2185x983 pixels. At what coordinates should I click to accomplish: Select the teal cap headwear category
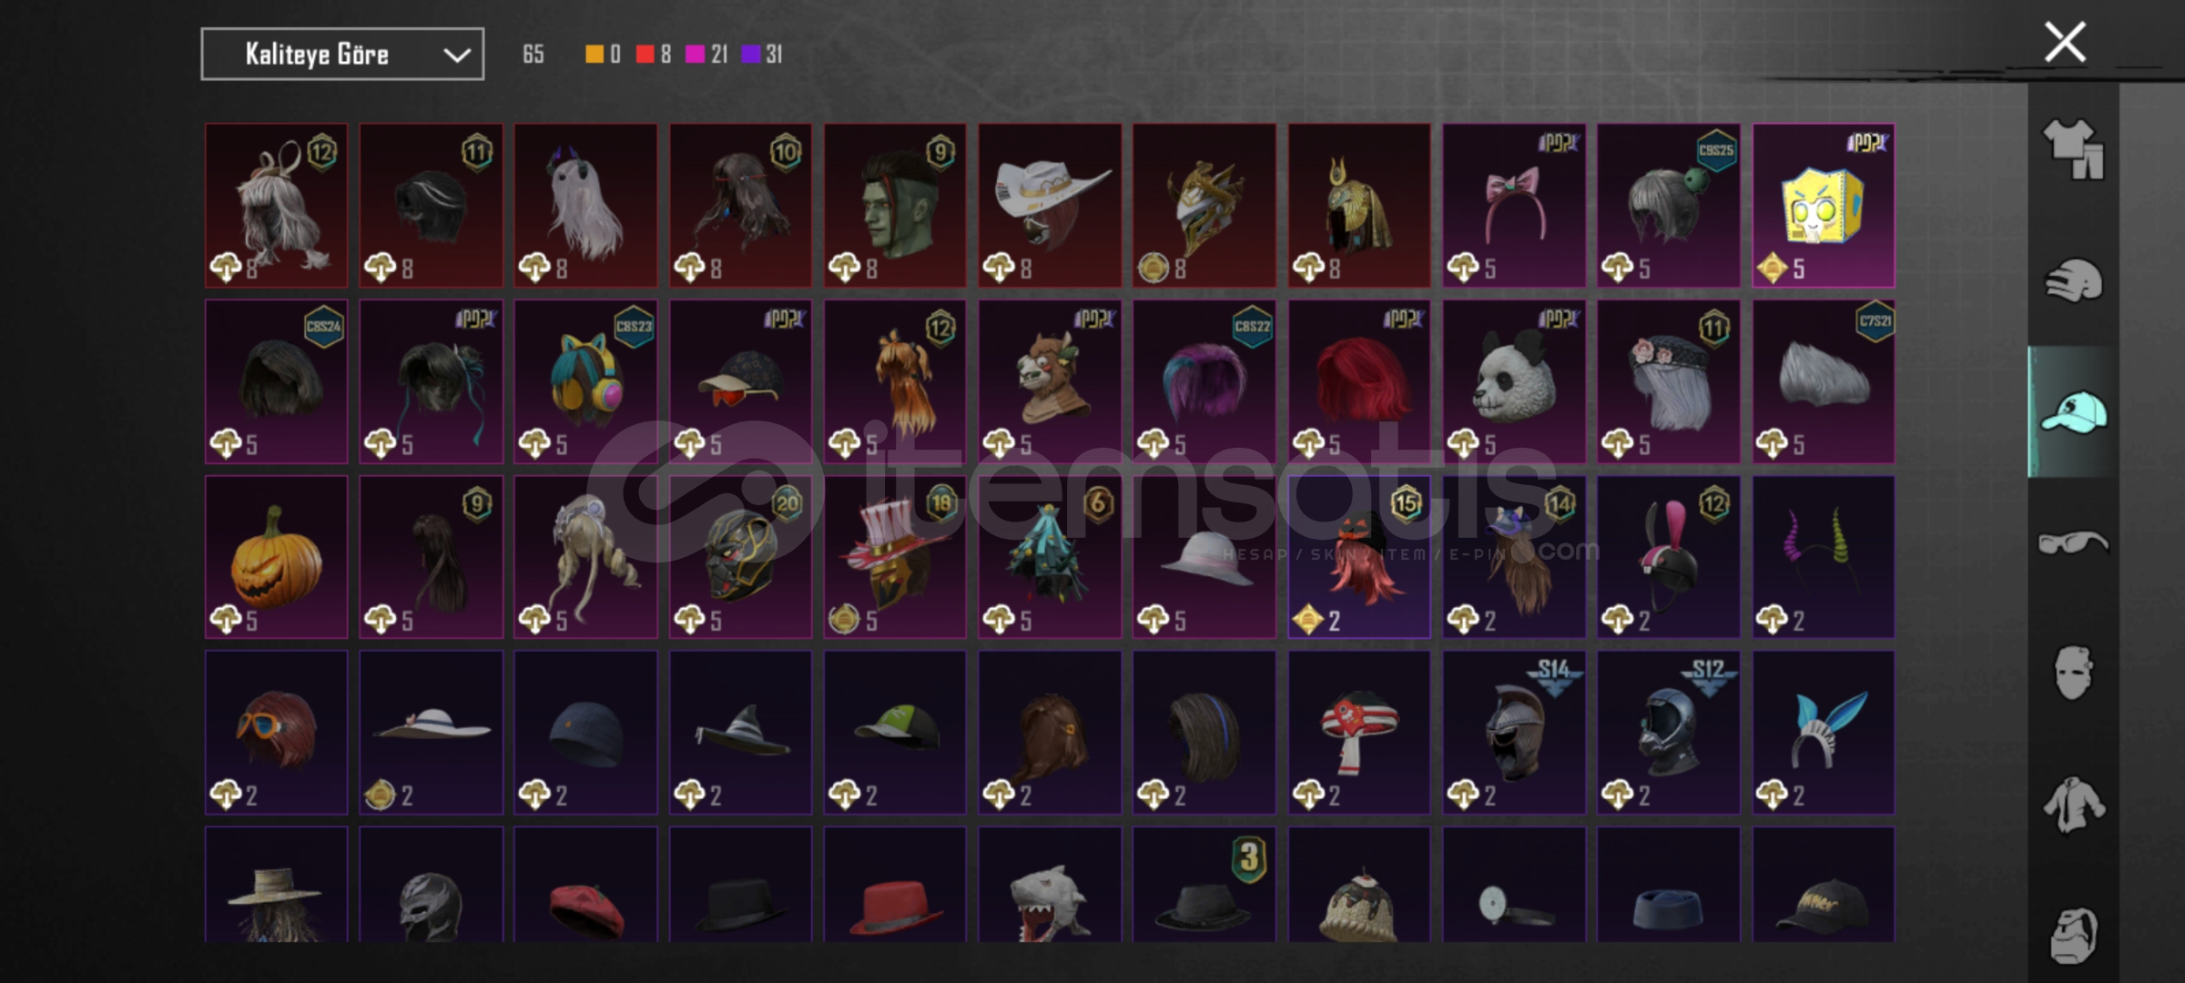pos(2073,412)
